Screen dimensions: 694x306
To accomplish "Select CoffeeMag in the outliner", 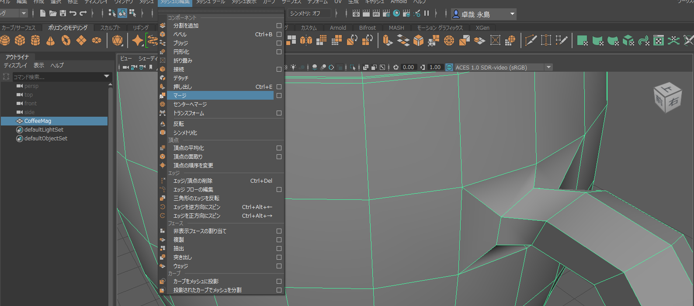I will click(38, 121).
